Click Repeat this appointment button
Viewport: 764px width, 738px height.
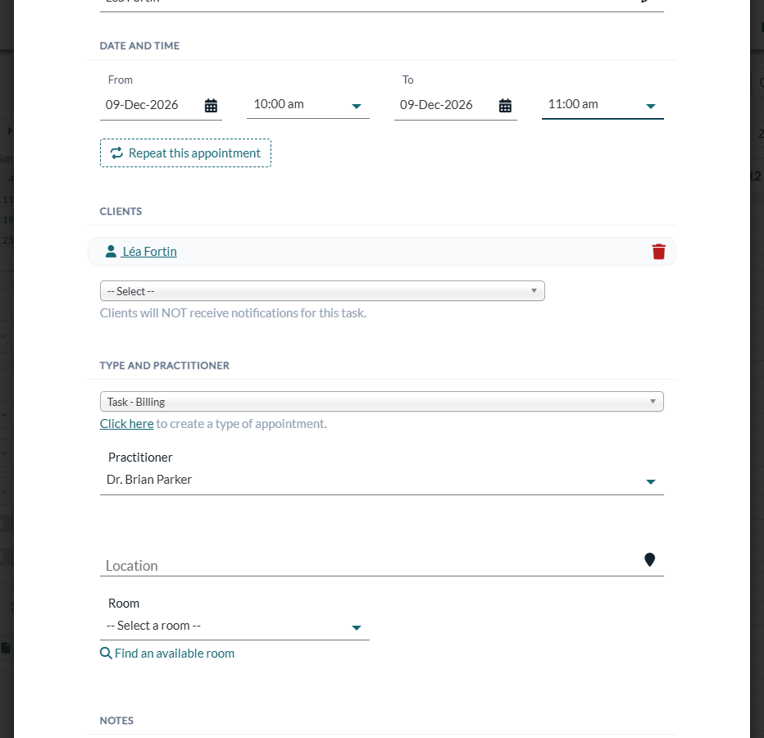(185, 153)
